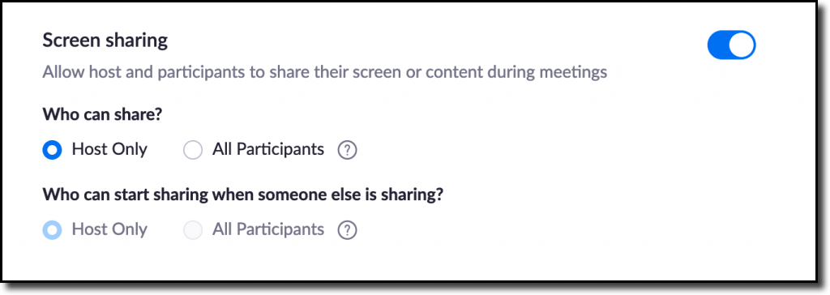The height and width of the screenshot is (295, 830).
Task: Click blue track of the Screen sharing switch
Action: 718,45
